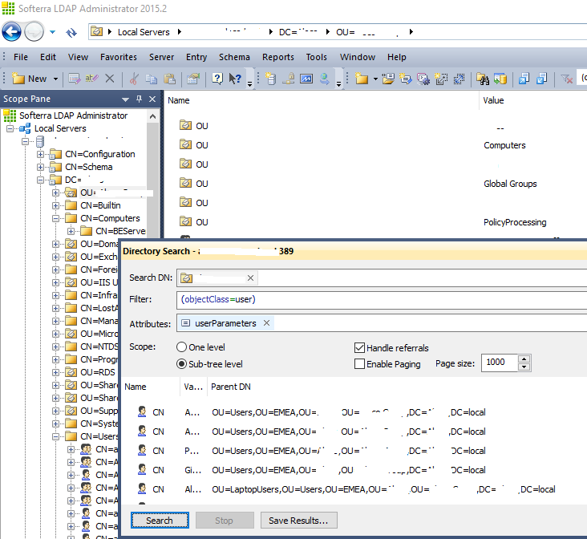587x539 pixels.
Task: Select the One level scope option
Action: click(181, 347)
